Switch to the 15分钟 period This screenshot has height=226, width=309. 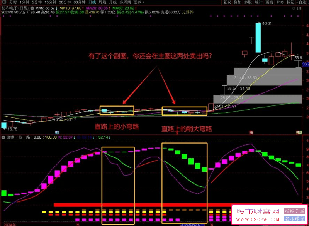(50, 2)
